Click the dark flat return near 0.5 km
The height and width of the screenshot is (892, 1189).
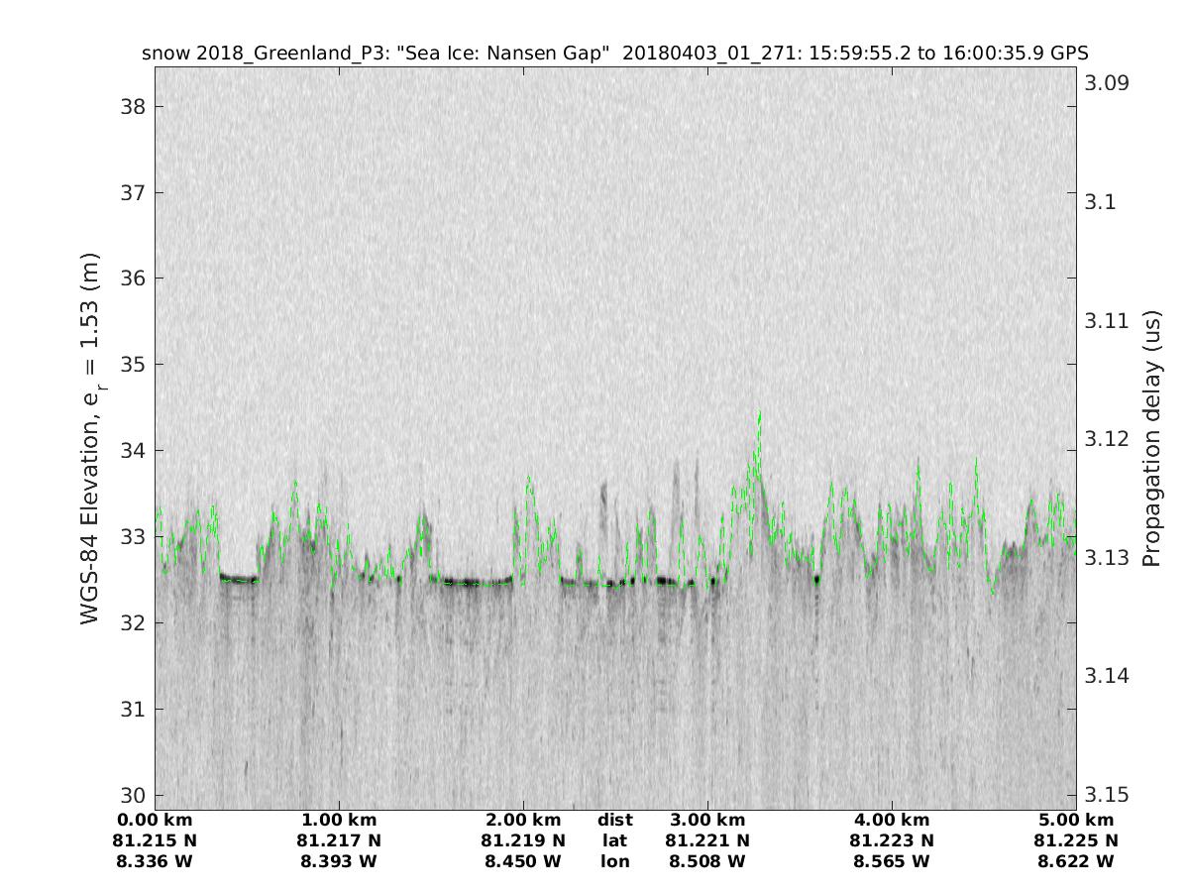click(x=238, y=579)
